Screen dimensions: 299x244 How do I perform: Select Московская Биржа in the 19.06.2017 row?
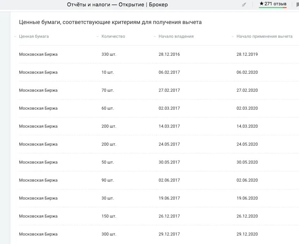(x=38, y=198)
